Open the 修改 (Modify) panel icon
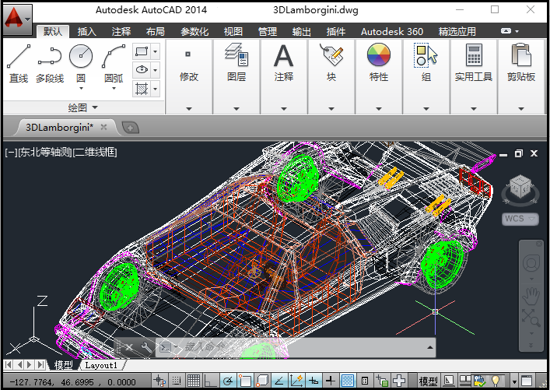Viewport: 550px width, 390px height. (189, 54)
